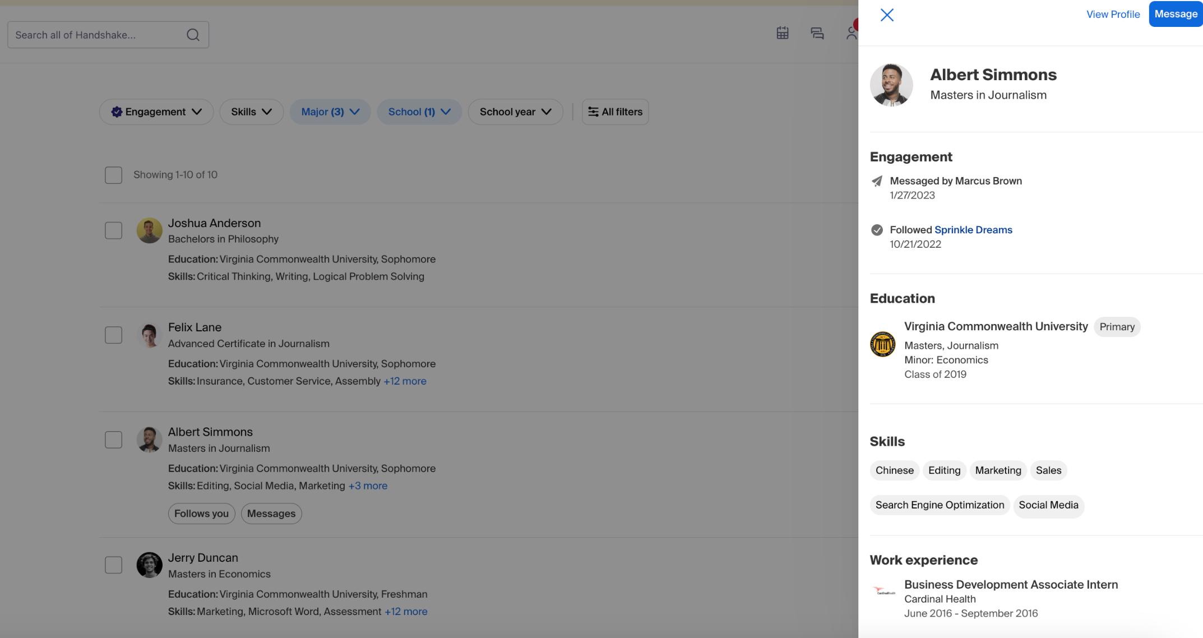Click the Virginia Commonwealth University logo
1203x638 pixels.
click(882, 344)
